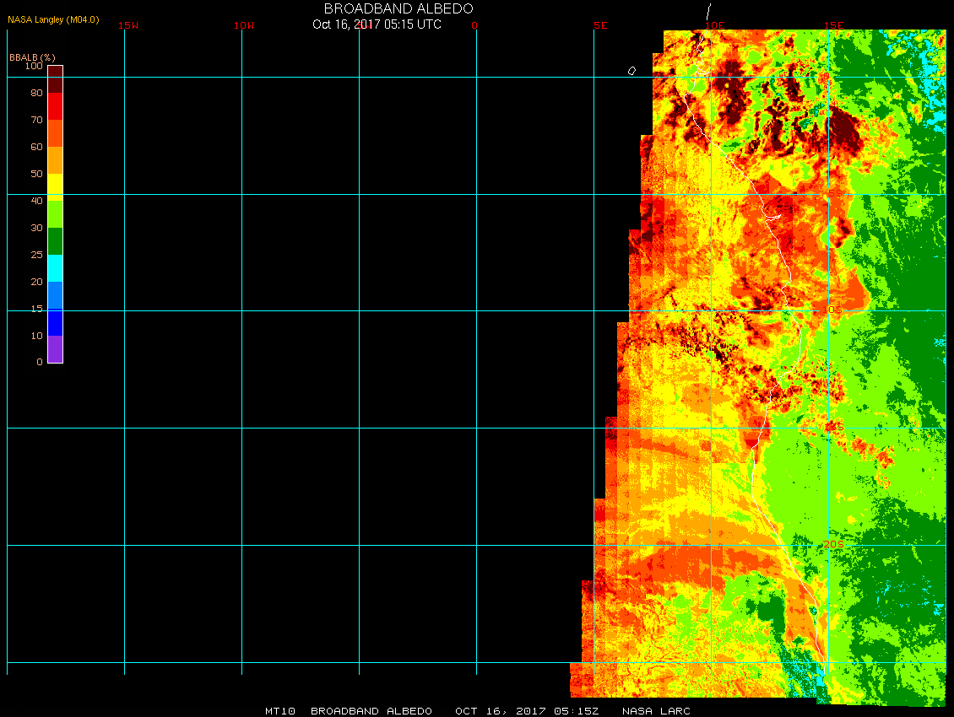Click the Oct 16, 2017 05:15 UTC timestamp
The height and width of the screenshot is (717, 954).
click(x=377, y=24)
